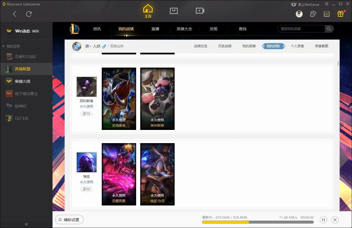Open the 瑞兹·白须 skin card

[157, 174]
